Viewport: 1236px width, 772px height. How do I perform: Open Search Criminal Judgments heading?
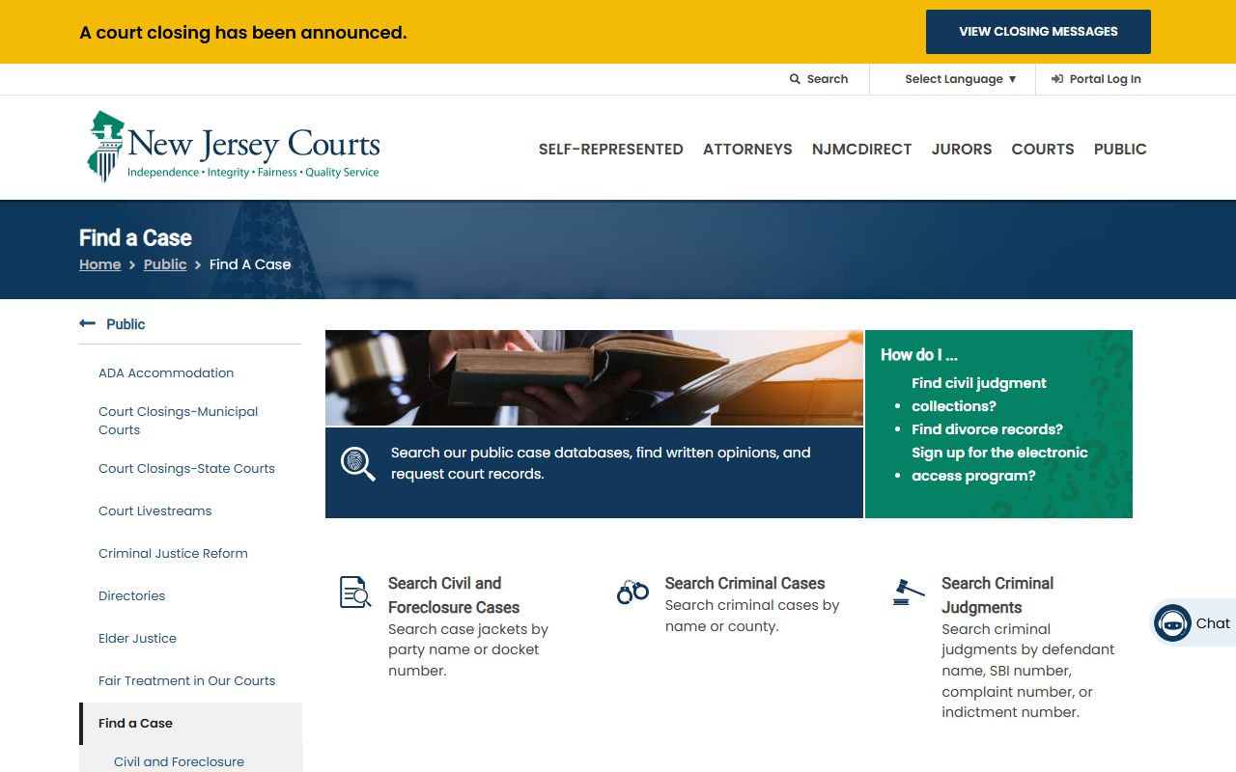[997, 594]
